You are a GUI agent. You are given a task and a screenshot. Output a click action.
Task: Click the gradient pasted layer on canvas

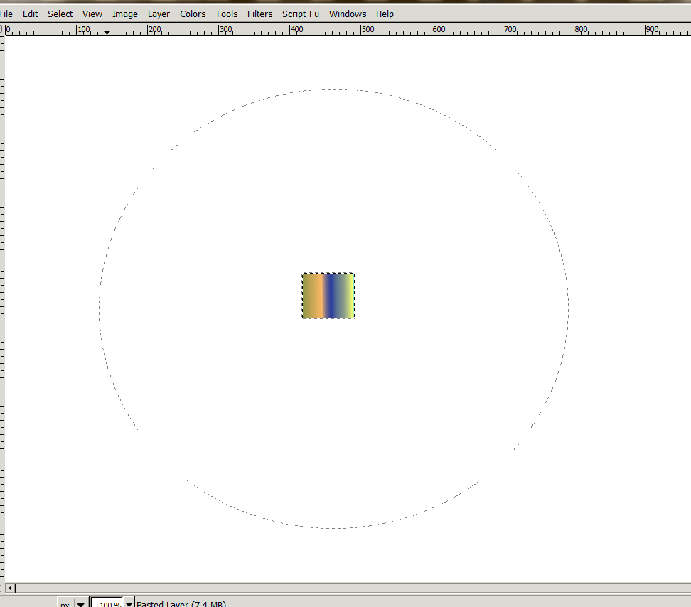(x=328, y=296)
